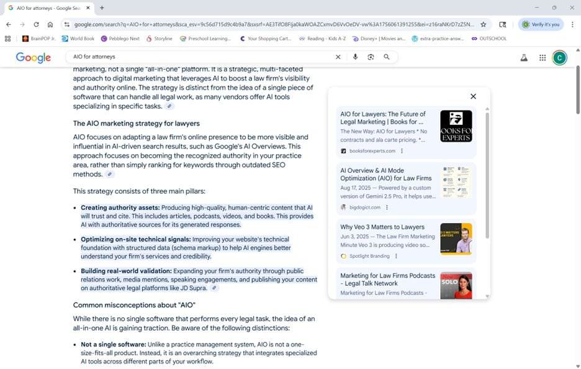Click source link icon after specific tasks
The image size is (581, 369).
pos(169,106)
